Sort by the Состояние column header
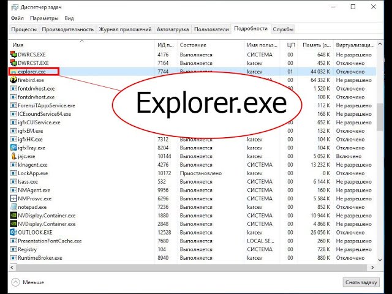392x294 pixels. (211, 45)
